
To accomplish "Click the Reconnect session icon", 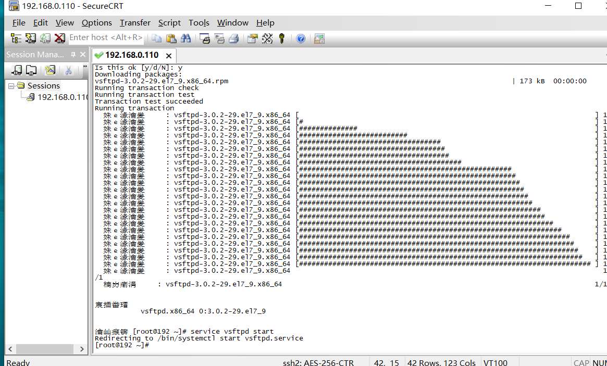I will pos(45,39).
